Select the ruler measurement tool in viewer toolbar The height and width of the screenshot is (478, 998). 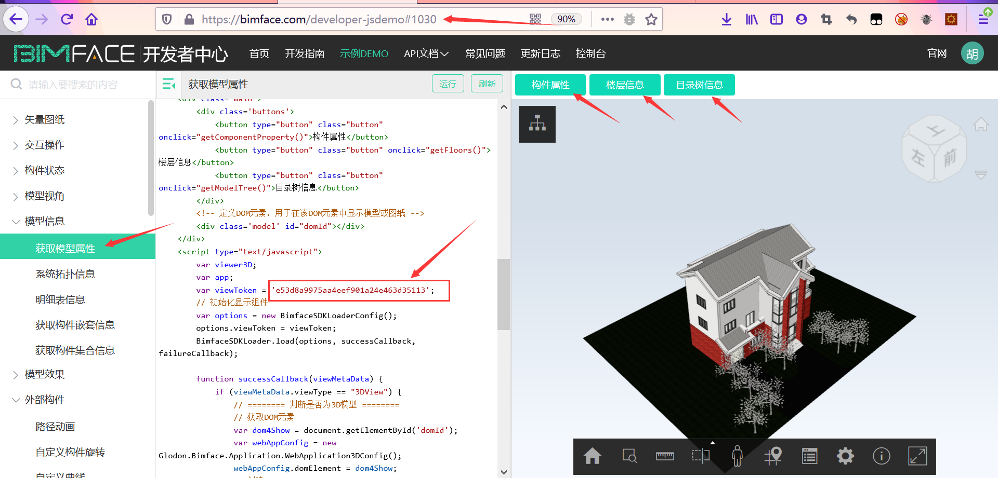pos(665,456)
